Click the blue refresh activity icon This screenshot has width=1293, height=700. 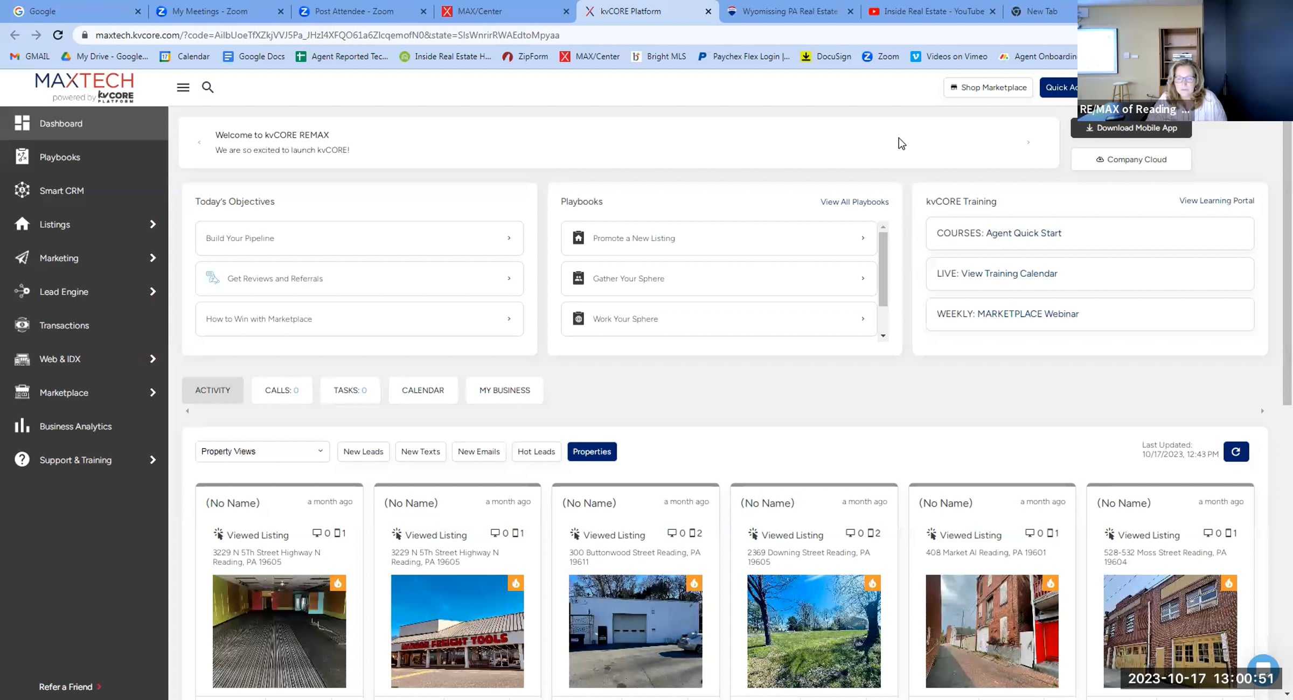(1236, 451)
